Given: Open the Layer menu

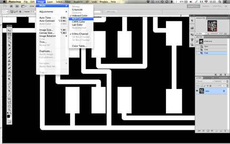Looking at the screenshot, I should (x=50, y=2).
